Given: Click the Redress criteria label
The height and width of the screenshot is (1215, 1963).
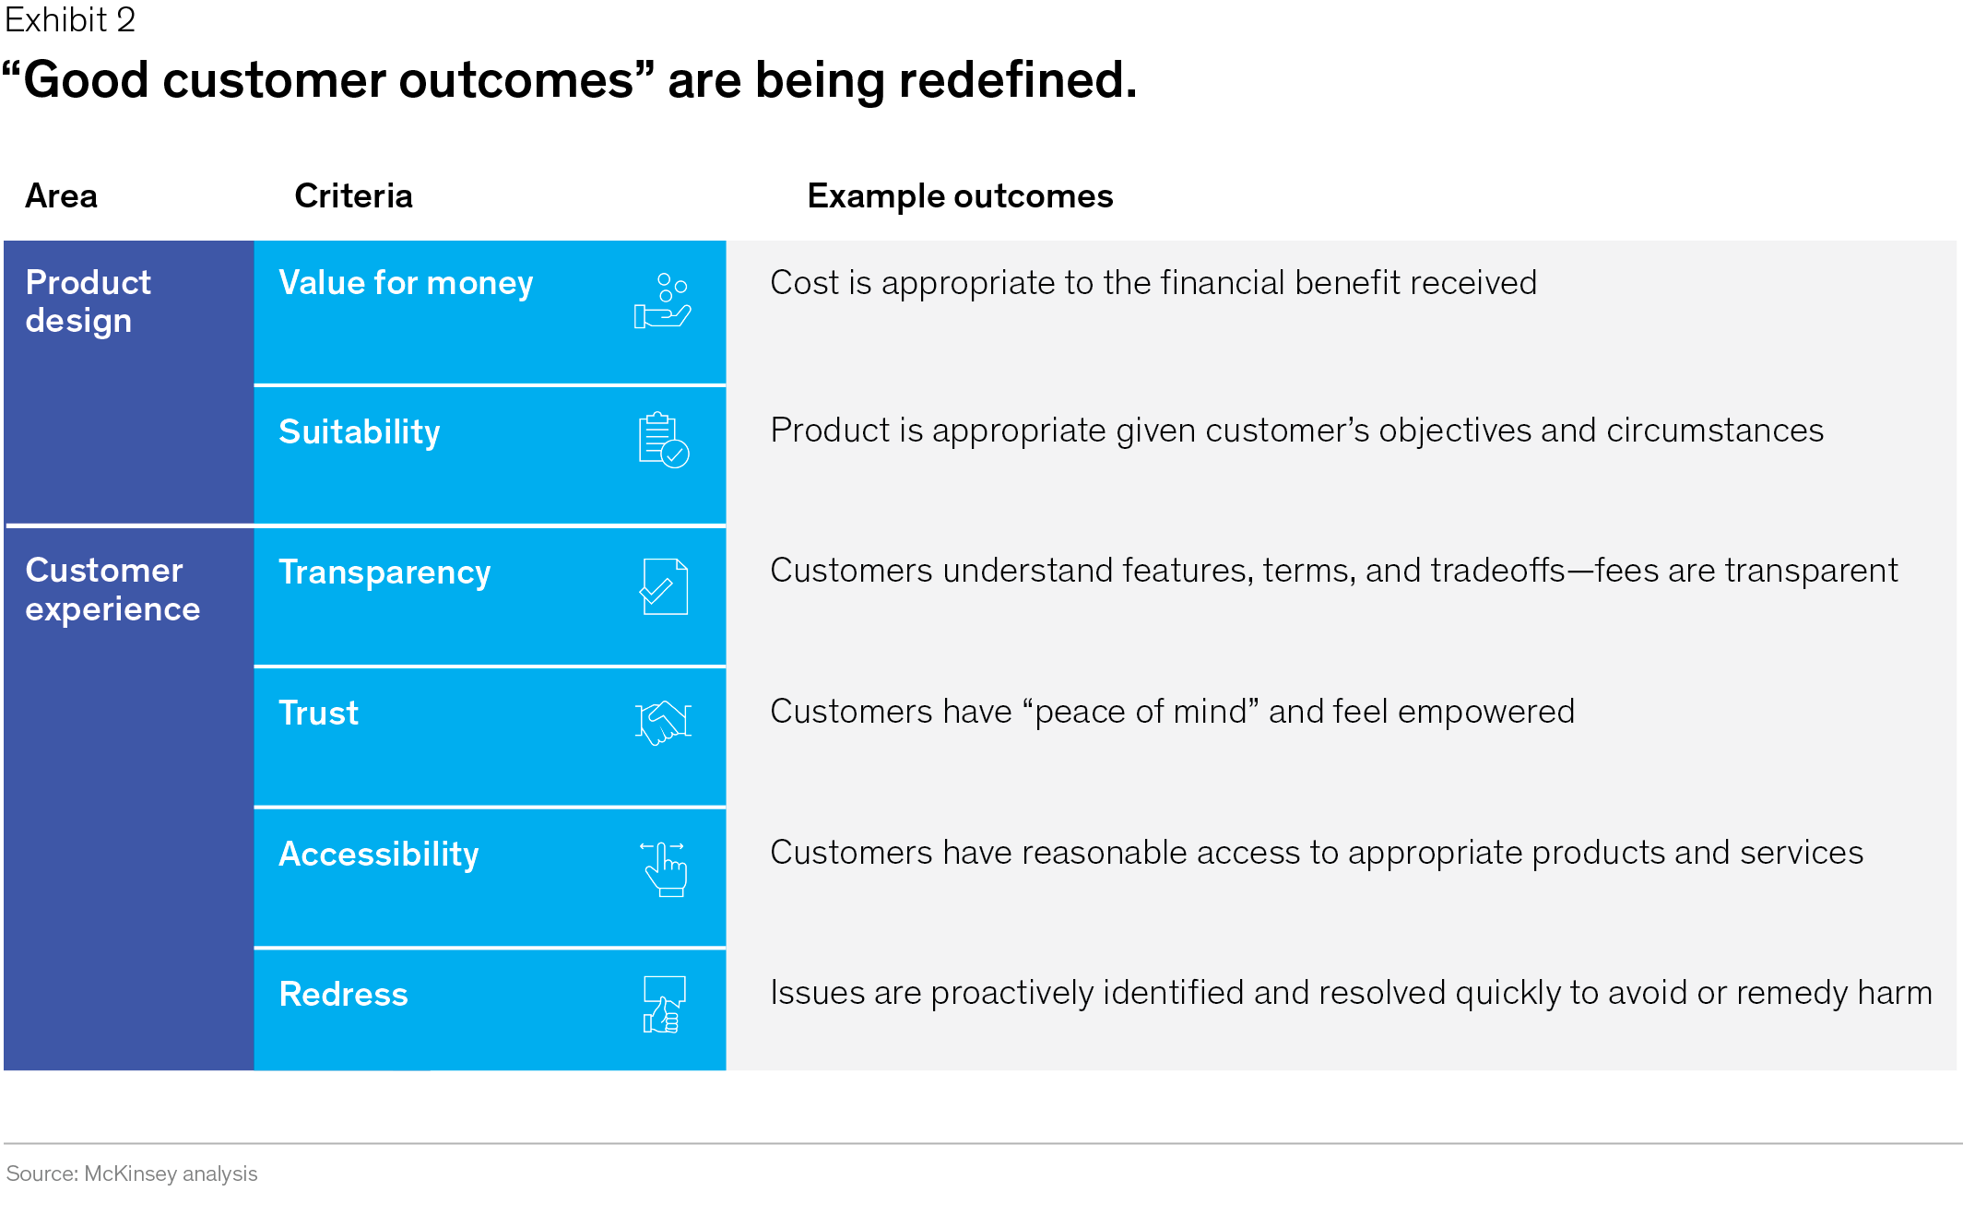Looking at the screenshot, I should click(x=343, y=995).
